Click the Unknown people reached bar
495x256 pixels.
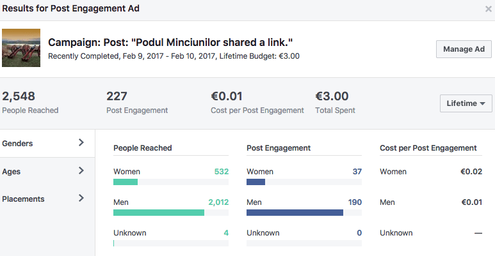114,243
